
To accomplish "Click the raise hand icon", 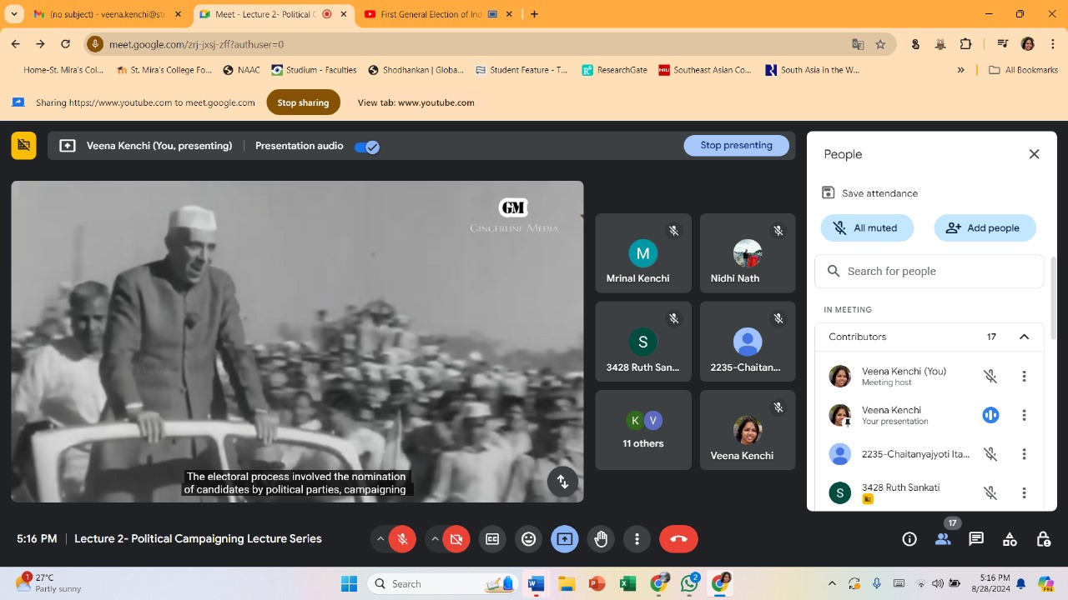I will (601, 539).
